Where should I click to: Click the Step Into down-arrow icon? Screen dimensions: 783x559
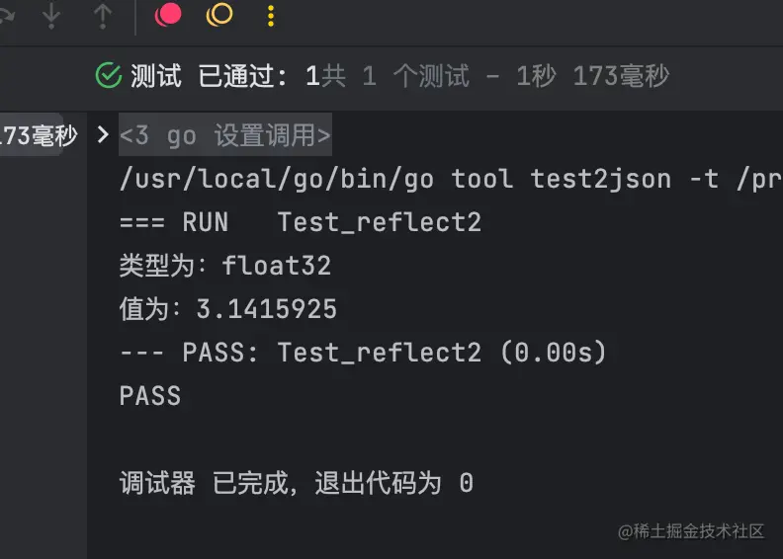tap(51, 16)
